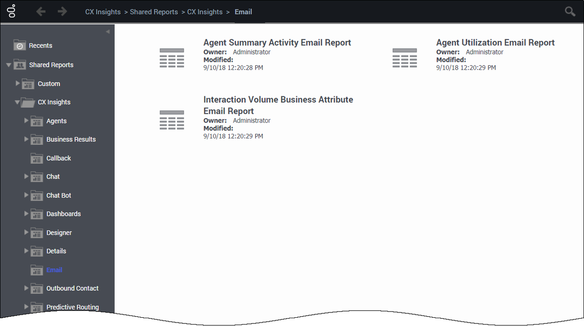Go back with the left arrow
This screenshot has height=326, width=584.
(x=41, y=11)
